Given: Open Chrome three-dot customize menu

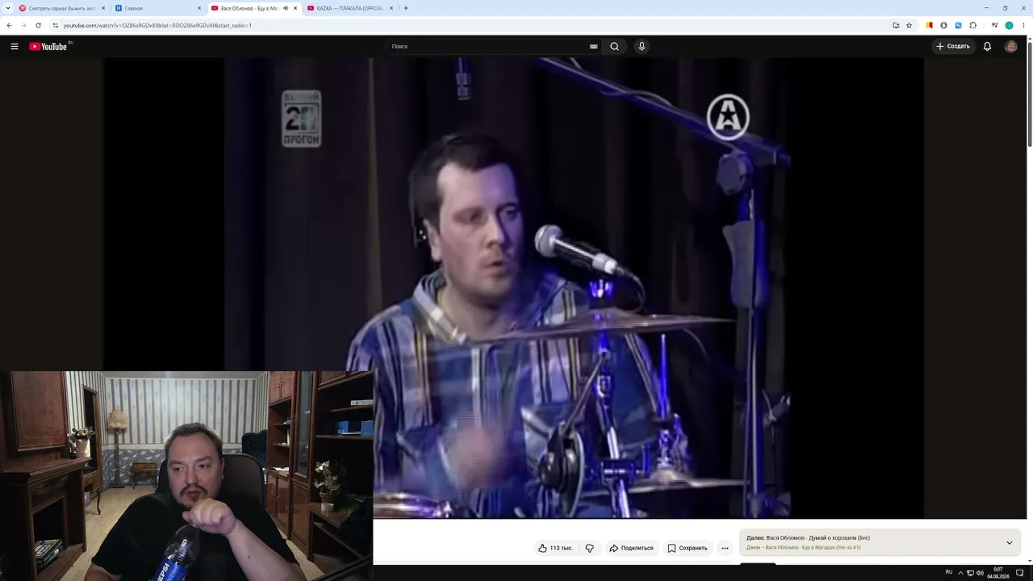Looking at the screenshot, I should pyautogui.click(x=1023, y=25).
